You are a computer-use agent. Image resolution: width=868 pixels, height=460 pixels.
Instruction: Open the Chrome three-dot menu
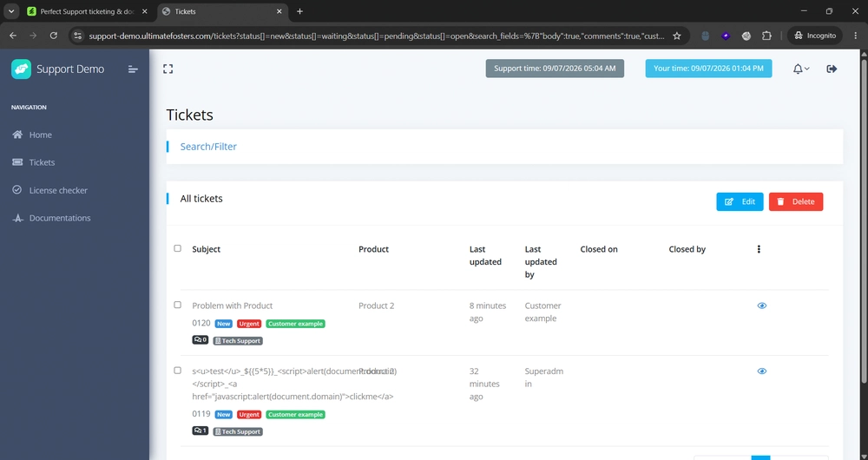tap(855, 36)
